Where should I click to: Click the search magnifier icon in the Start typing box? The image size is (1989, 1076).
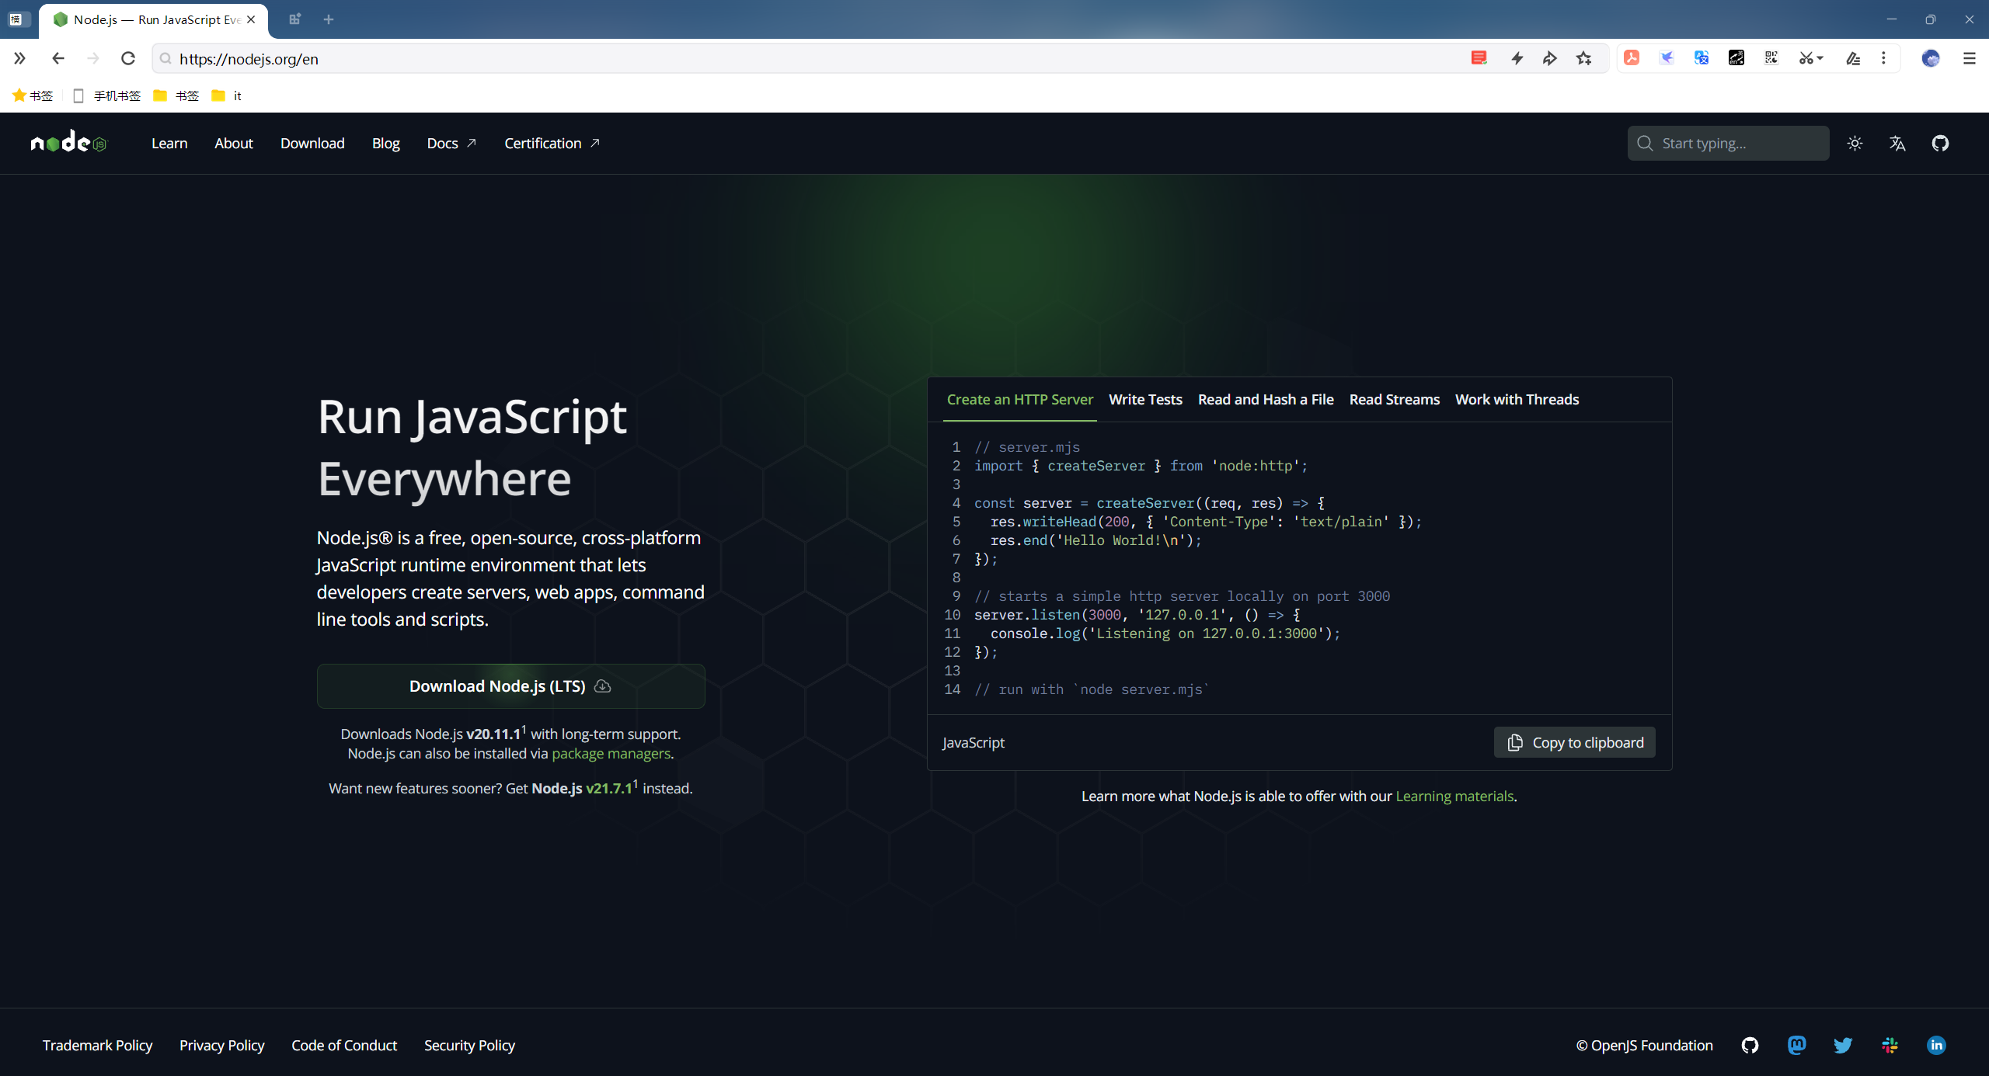[x=1645, y=144]
